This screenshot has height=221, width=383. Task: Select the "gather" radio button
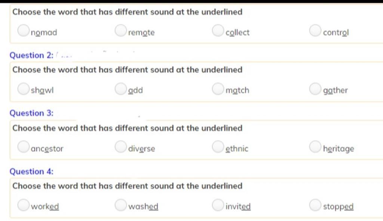point(315,89)
